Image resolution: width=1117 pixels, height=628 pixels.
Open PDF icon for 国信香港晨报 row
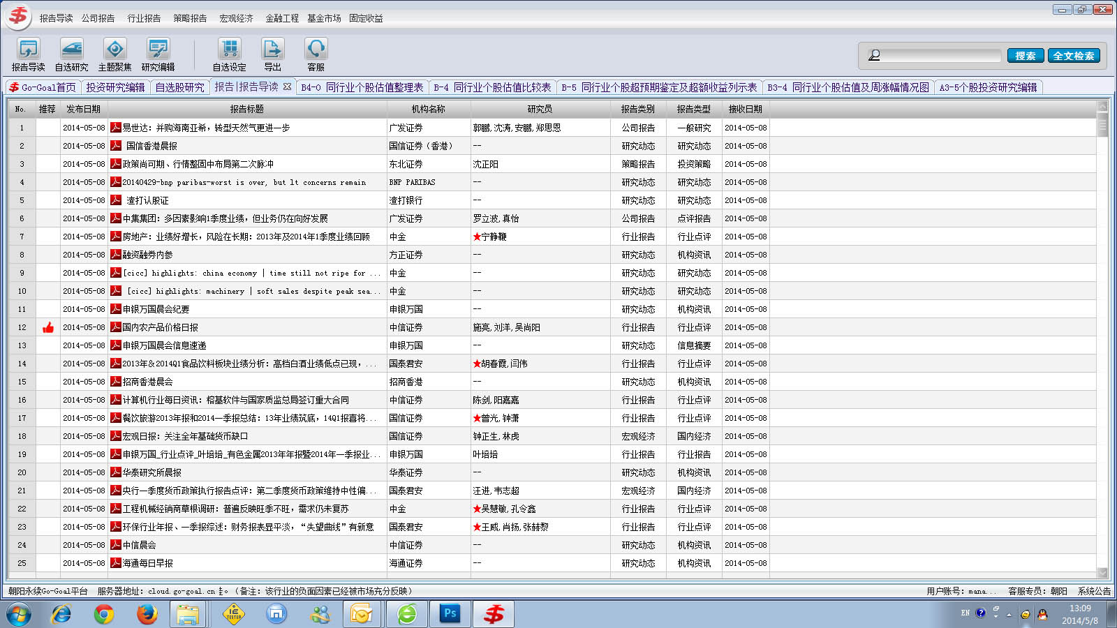(116, 146)
